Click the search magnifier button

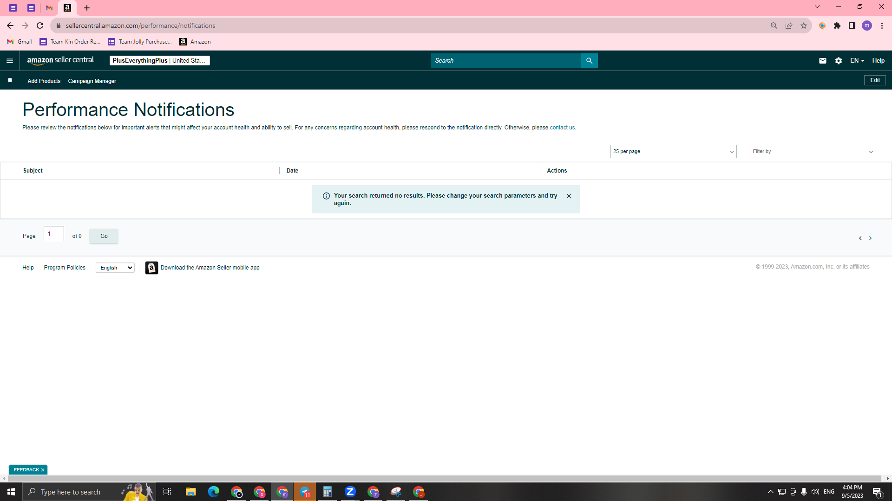tap(589, 61)
